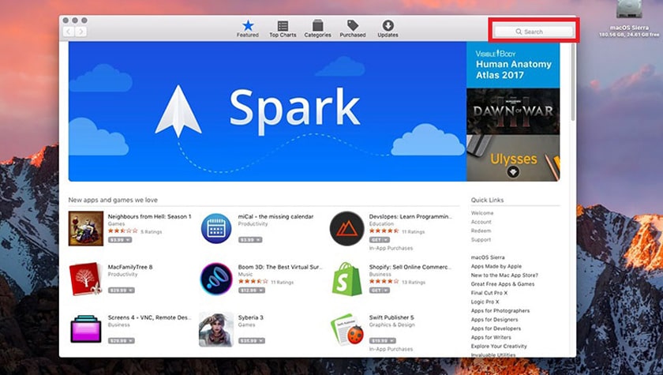
Task: Open the macOS Sierra drive icon on desktop
Action: [629, 9]
